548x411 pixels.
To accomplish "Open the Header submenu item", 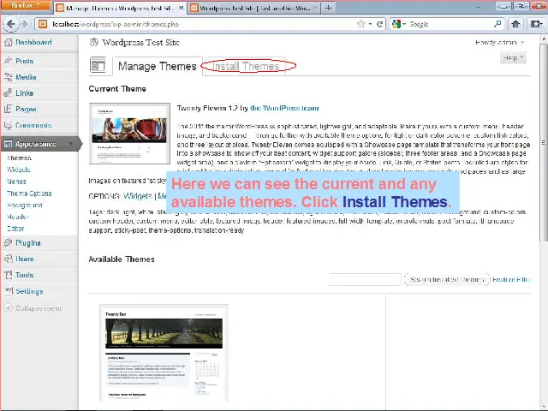I will [17, 217].
